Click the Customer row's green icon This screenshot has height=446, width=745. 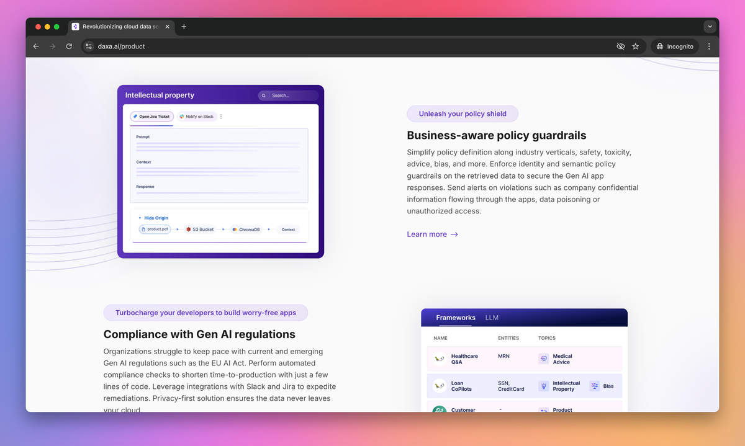tap(439, 409)
